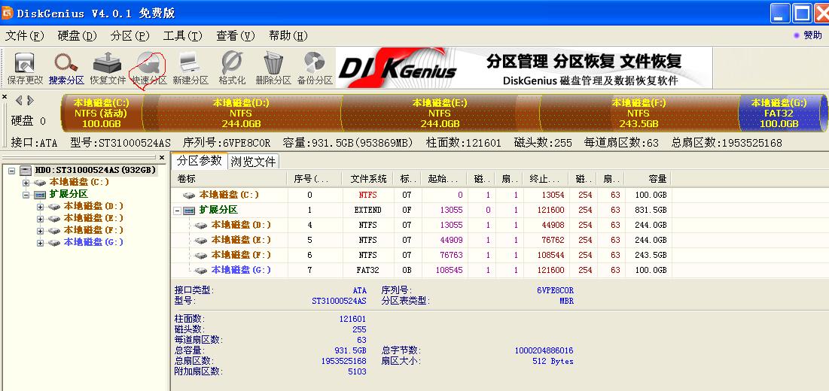Select the 本地磁盘(F:) row in partition table

(x=422, y=255)
